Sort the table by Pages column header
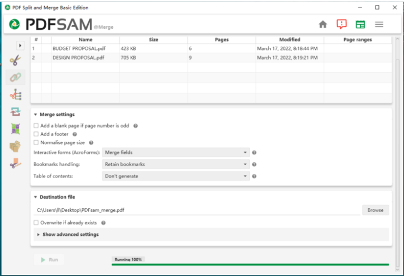The width and height of the screenshot is (404, 276). pyautogui.click(x=222, y=40)
